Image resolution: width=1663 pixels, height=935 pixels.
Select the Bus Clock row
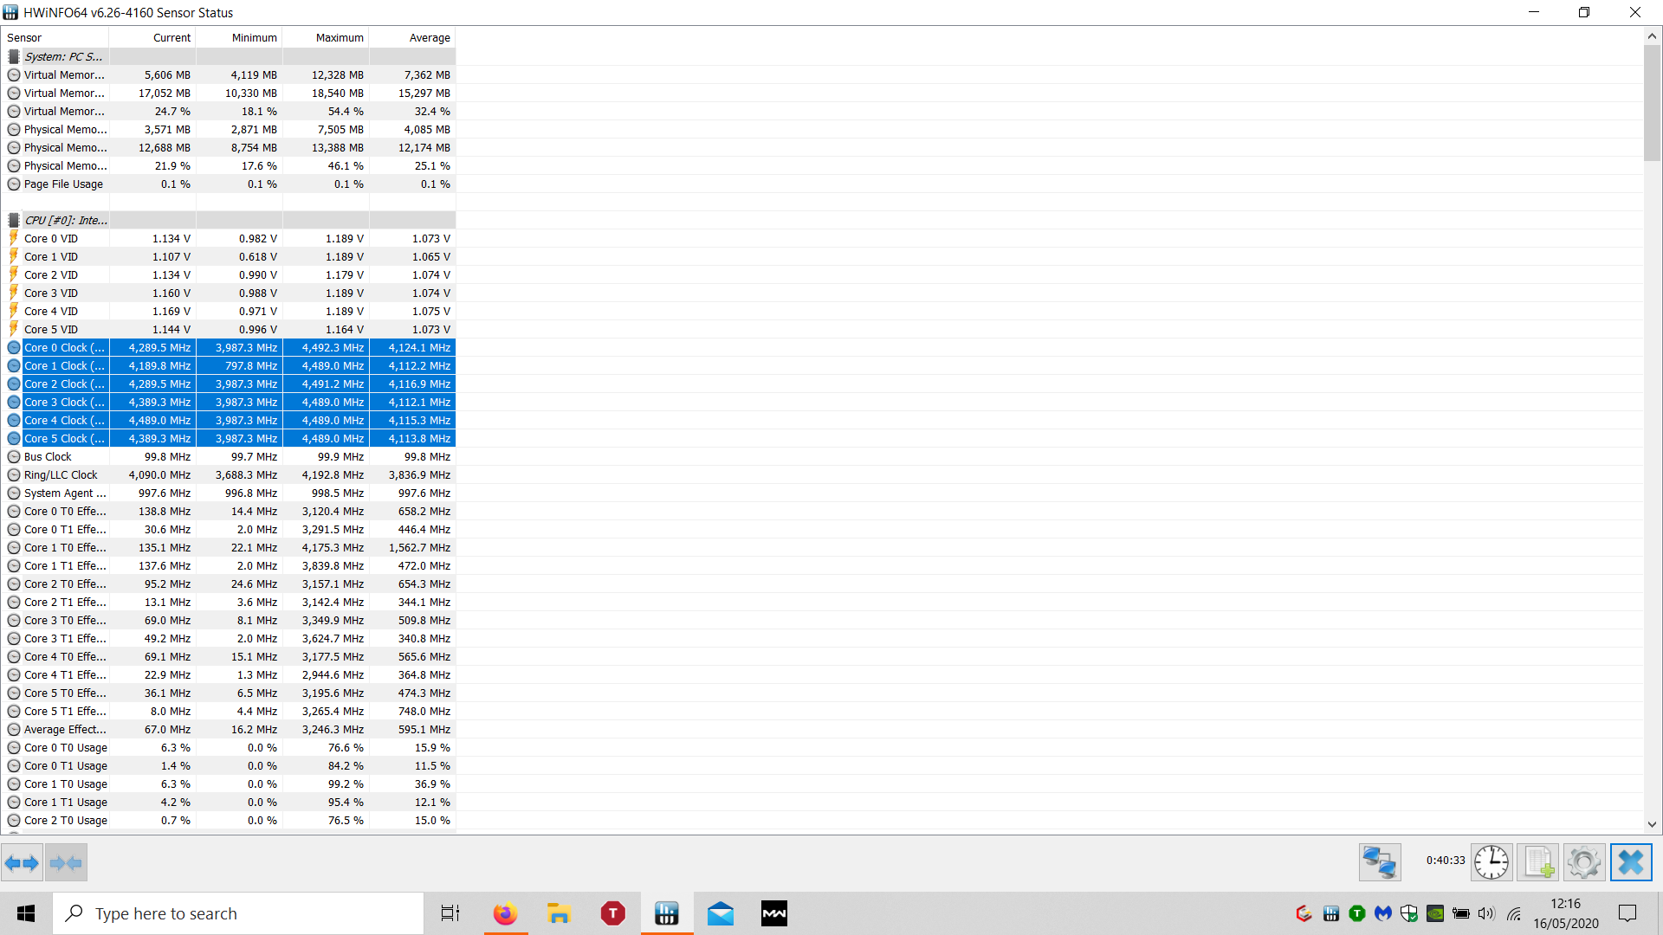click(229, 456)
